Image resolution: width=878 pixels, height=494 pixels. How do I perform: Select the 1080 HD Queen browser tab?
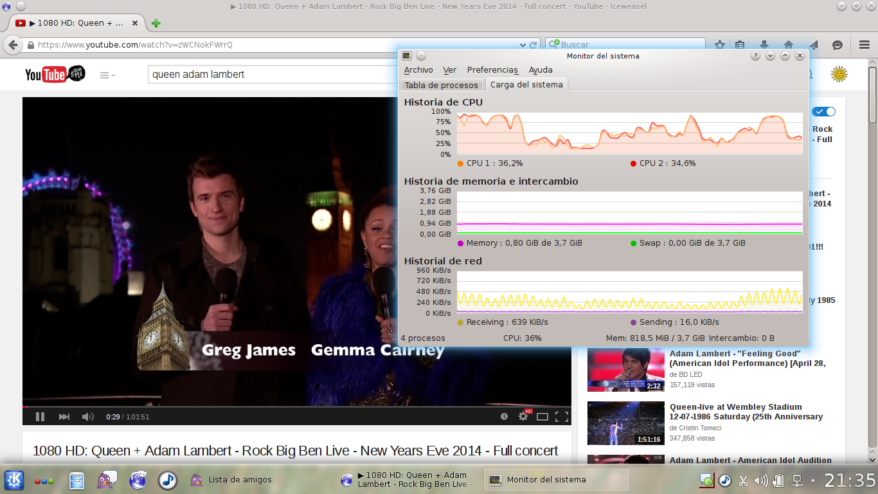coord(76,23)
